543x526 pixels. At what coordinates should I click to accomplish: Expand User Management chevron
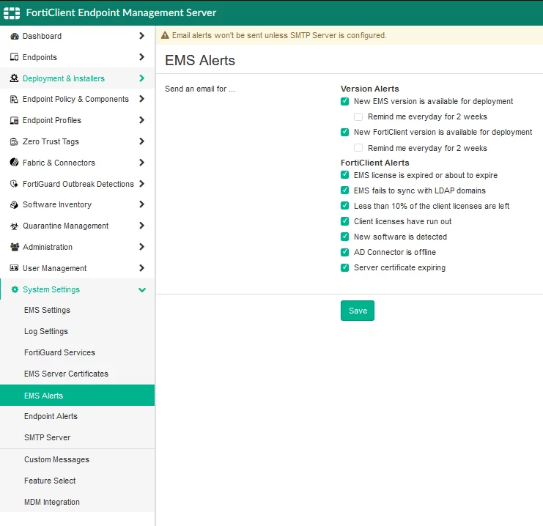pos(141,268)
